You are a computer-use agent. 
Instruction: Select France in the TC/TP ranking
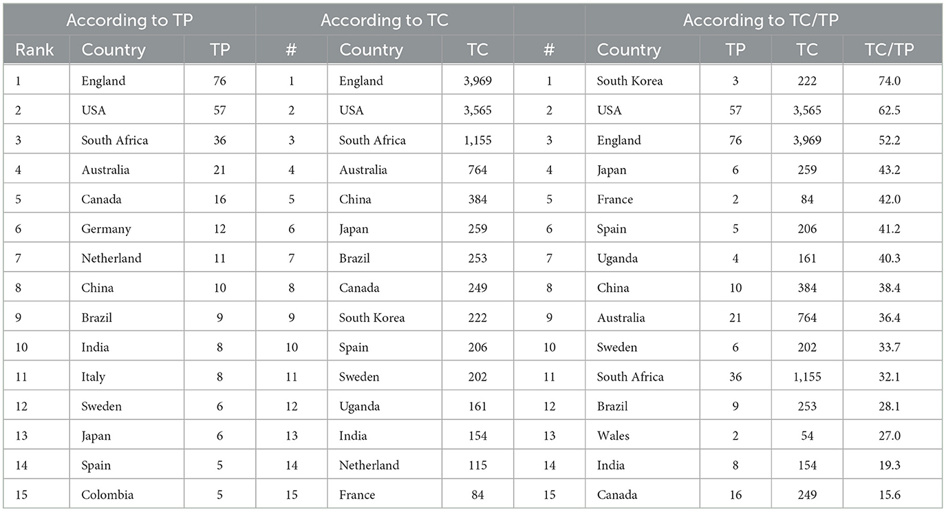(614, 200)
